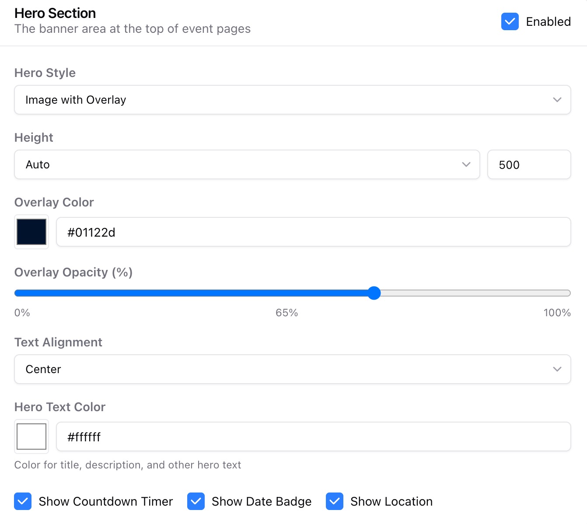Uncheck Show Countdown Timer

point(23,501)
